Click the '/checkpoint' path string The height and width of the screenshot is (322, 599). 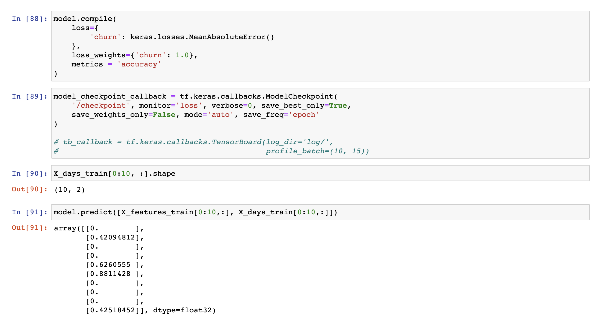click(x=101, y=106)
